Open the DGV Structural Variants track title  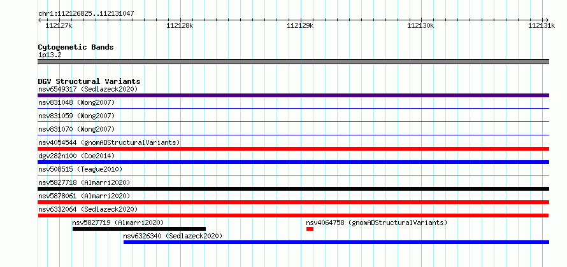coord(89,81)
